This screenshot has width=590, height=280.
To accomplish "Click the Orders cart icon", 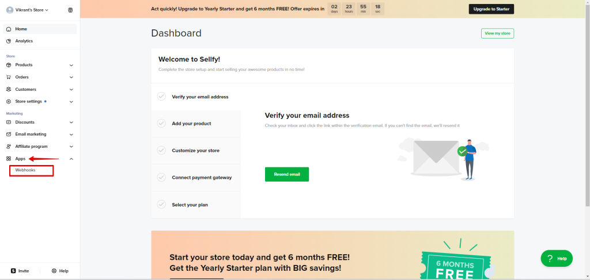I will click(9, 77).
